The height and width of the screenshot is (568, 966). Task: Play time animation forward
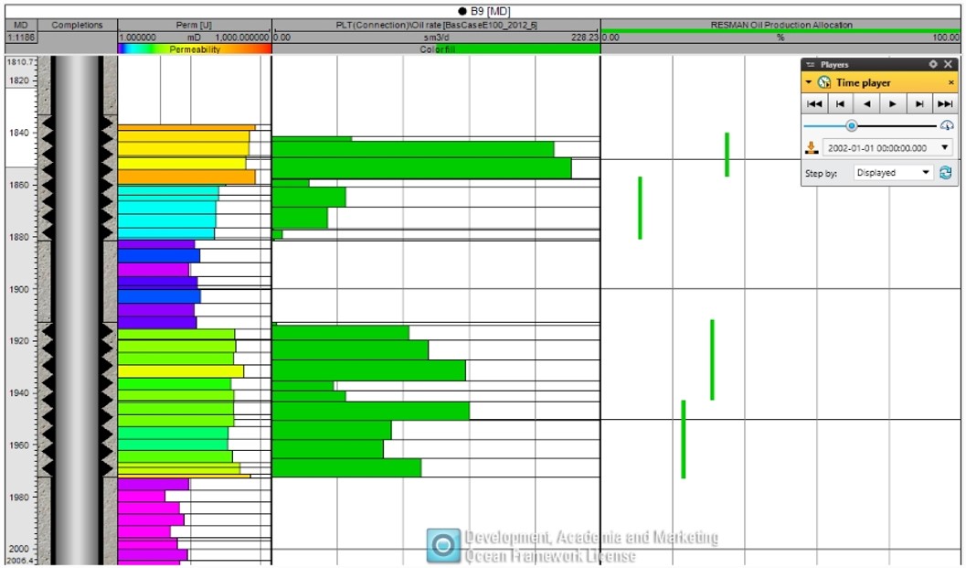[x=893, y=104]
